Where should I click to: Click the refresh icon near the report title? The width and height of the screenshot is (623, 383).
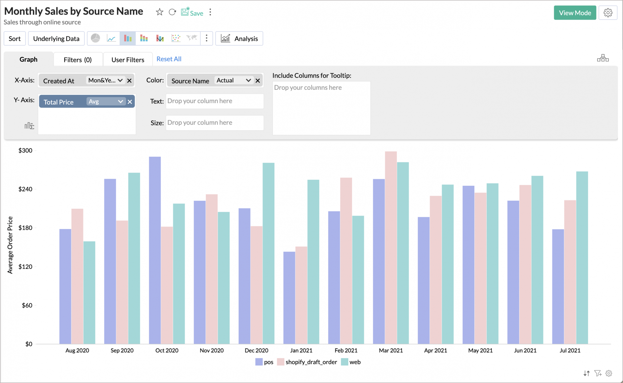[x=173, y=12]
